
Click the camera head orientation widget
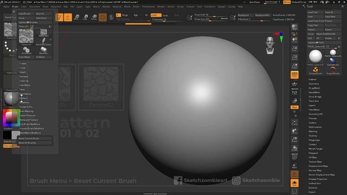pyautogui.click(x=270, y=45)
